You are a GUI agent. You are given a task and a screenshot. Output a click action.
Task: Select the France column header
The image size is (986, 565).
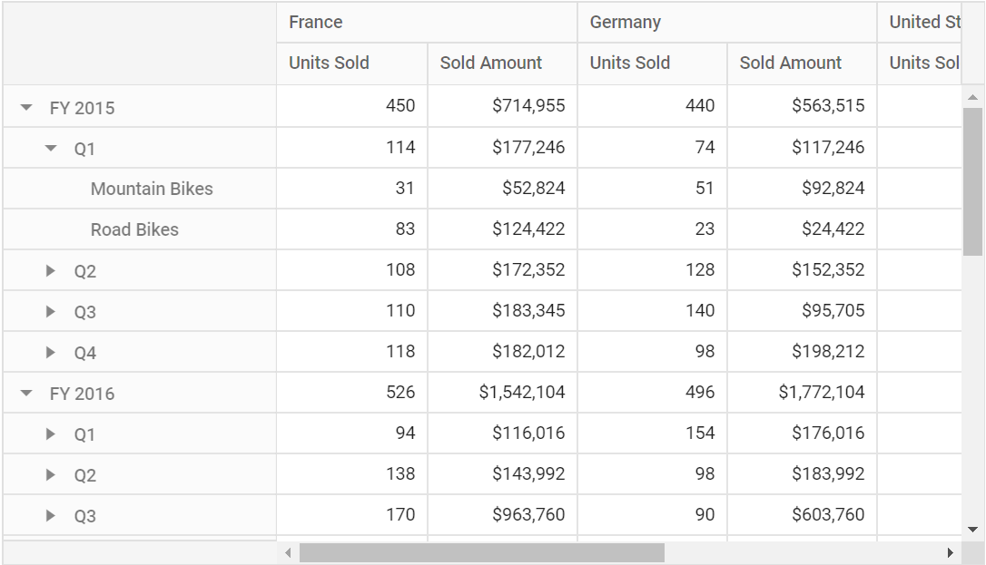pos(427,22)
